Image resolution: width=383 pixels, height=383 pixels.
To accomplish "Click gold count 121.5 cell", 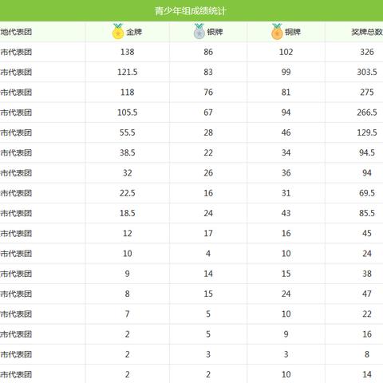I will [128, 72].
